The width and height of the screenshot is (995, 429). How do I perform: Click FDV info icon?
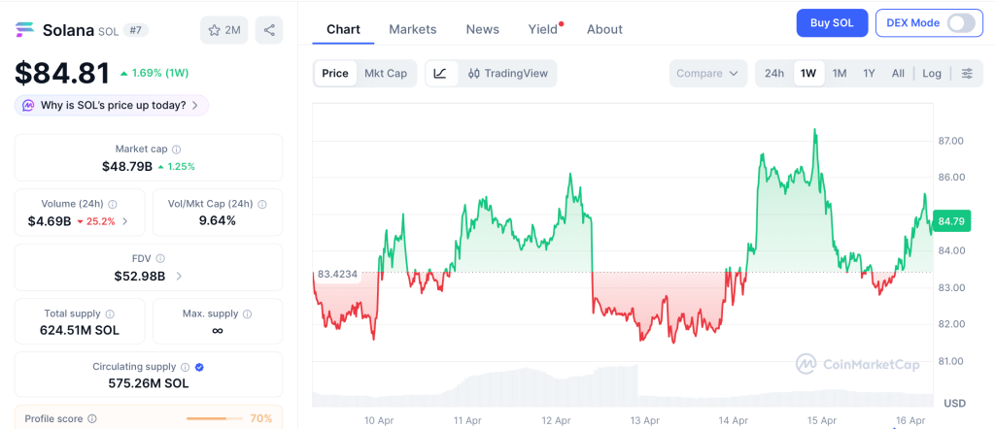pyautogui.click(x=160, y=258)
